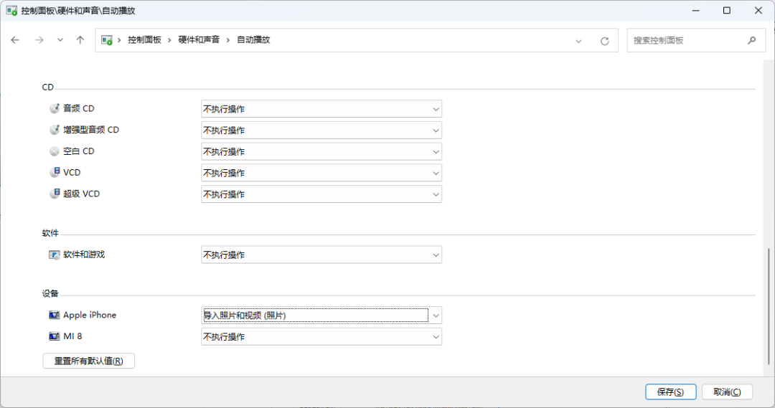
Task: Click the 重置所有默认值 button
Action: (x=89, y=361)
